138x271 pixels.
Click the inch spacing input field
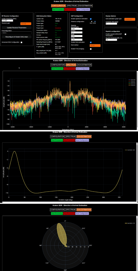click(77, 39)
